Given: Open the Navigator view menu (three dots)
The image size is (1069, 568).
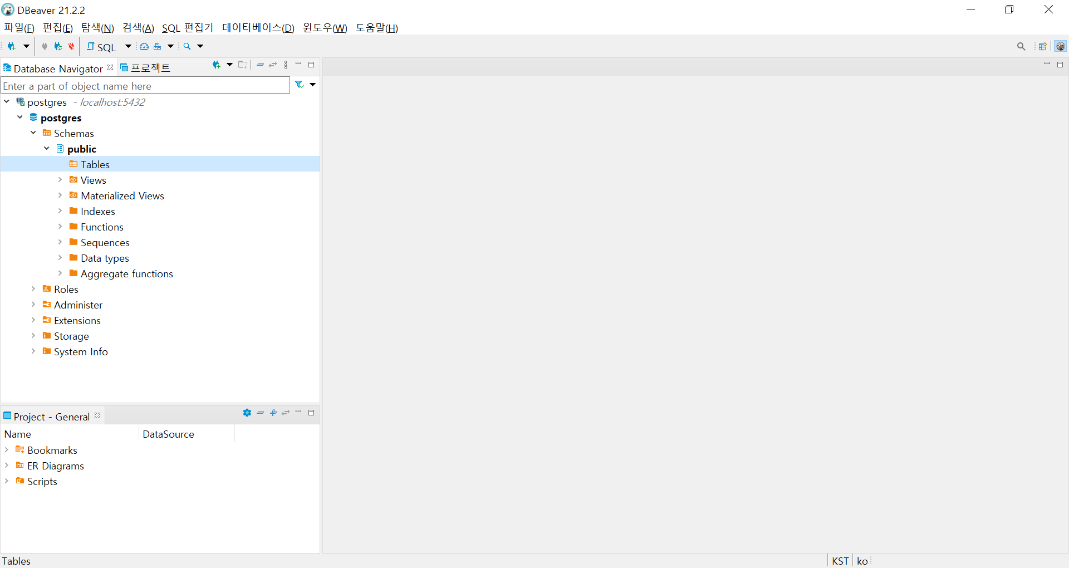Looking at the screenshot, I should tap(286, 65).
